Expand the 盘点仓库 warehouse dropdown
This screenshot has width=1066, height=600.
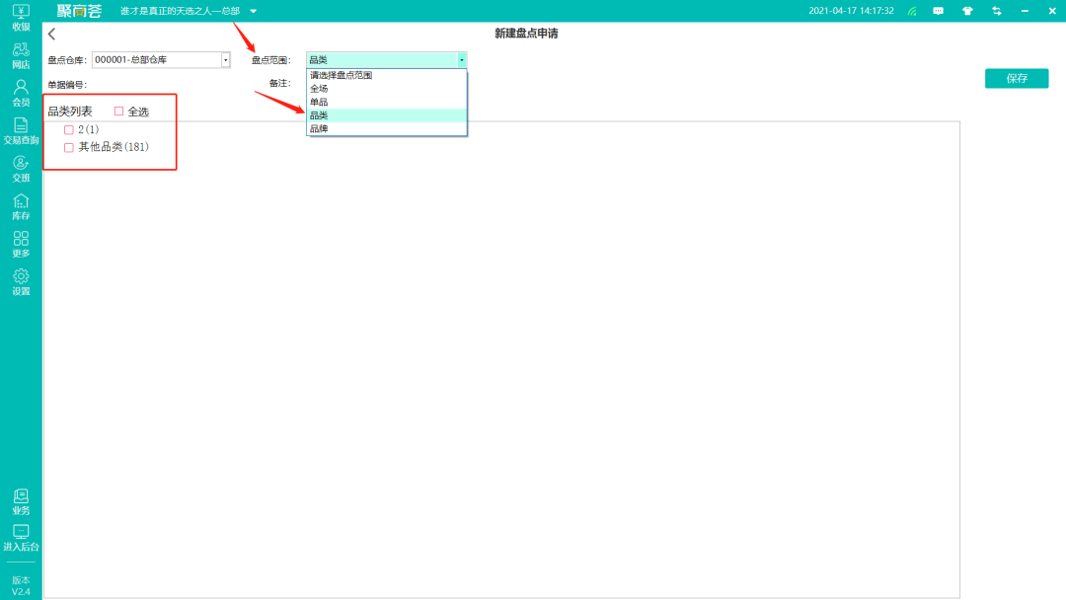(x=225, y=60)
